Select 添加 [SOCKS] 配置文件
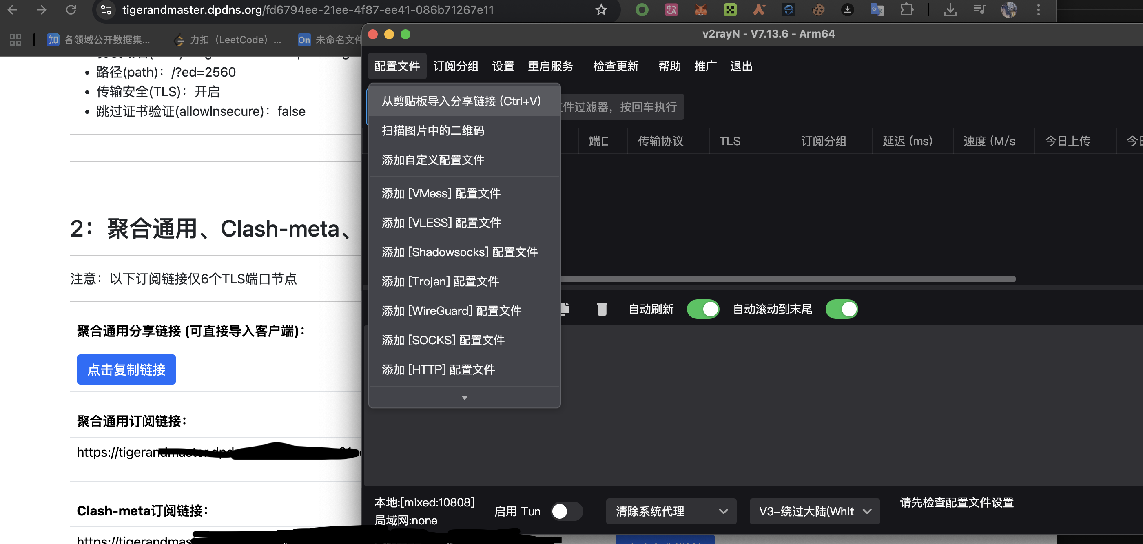This screenshot has width=1143, height=544. pos(465,340)
